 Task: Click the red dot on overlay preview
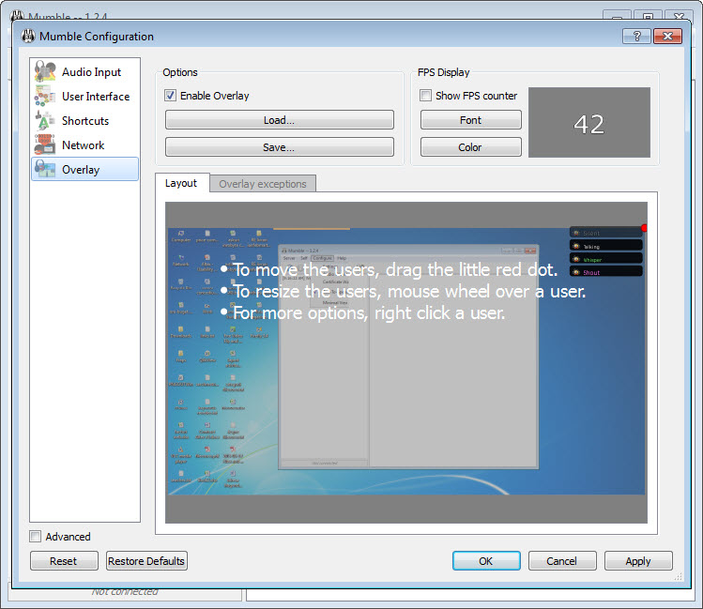point(644,228)
